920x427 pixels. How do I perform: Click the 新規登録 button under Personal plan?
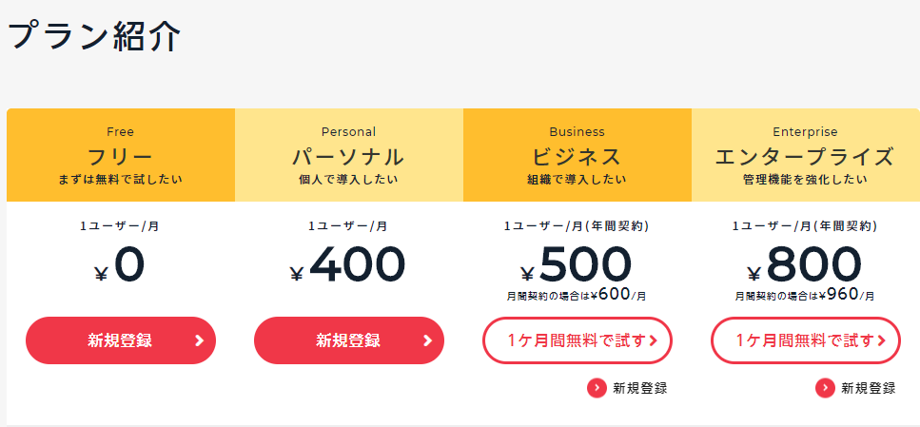(x=349, y=340)
